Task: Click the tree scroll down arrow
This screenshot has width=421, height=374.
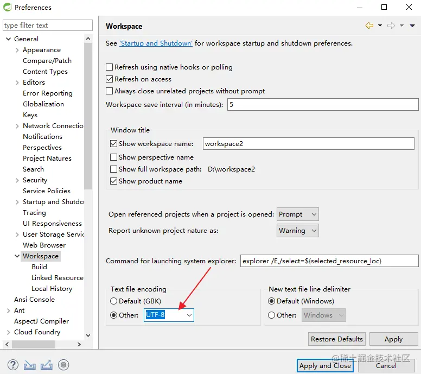Action: [x=88, y=335]
